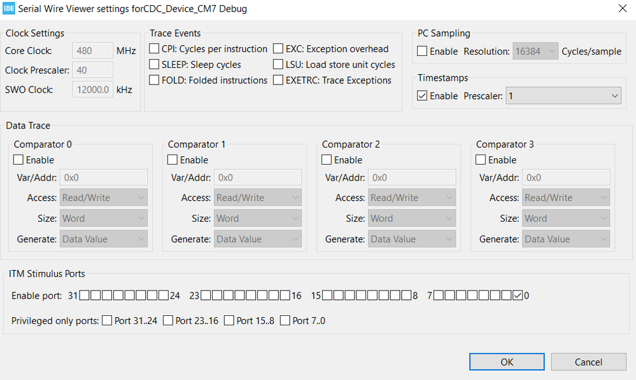Viewport: 636px width, 380px height.
Task: Enable Comparator 2 checkbox
Action: click(x=327, y=159)
